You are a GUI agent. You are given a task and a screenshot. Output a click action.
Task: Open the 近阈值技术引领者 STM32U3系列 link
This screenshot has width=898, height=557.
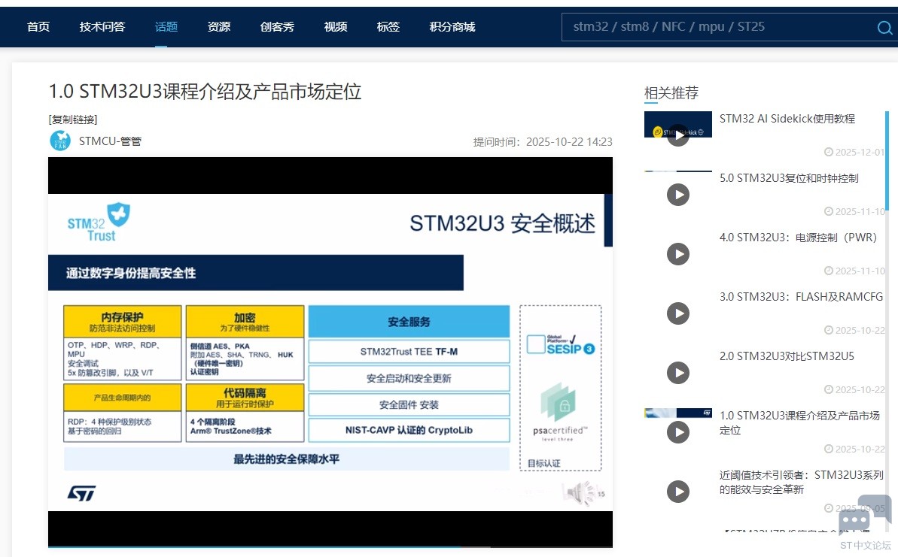coord(801,482)
